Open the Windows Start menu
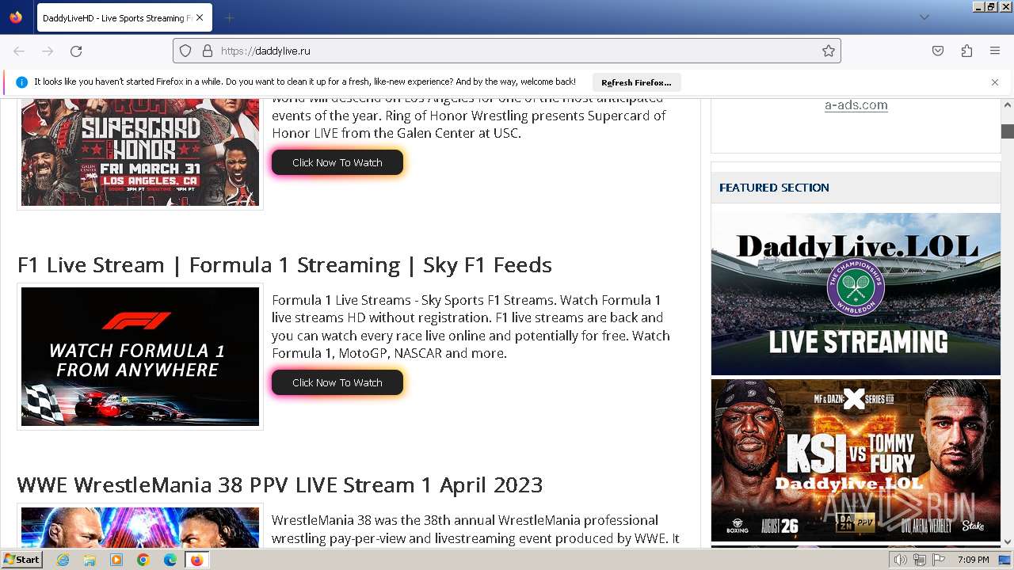The image size is (1014, 570). pyautogui.click(x=22, y=560)
